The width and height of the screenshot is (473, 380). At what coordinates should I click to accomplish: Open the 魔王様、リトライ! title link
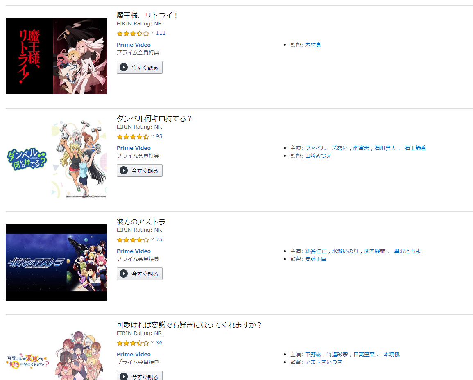tap(147, 16)
